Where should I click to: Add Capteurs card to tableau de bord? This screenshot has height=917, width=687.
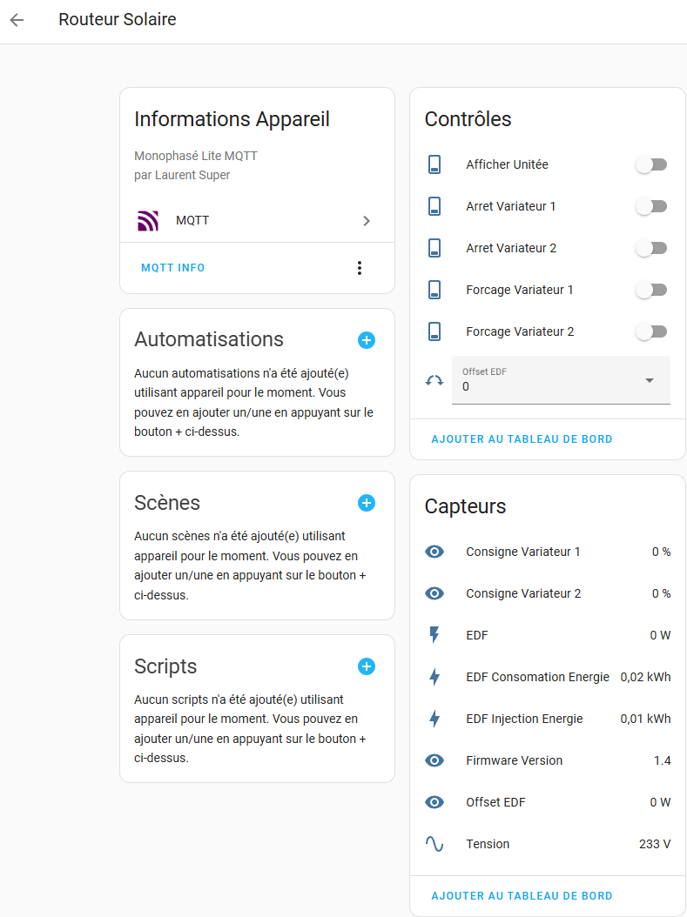coord(522,895)
